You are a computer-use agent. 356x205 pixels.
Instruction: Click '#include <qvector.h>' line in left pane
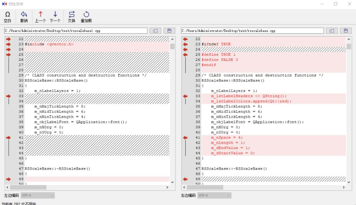point(49,44)
